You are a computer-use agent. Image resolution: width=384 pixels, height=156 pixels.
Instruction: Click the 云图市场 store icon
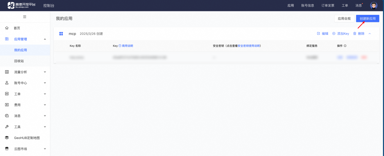[7, 149]
